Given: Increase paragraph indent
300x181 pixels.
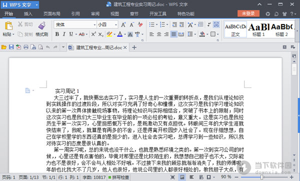Looking at the screenshot, I should (181, 24).
